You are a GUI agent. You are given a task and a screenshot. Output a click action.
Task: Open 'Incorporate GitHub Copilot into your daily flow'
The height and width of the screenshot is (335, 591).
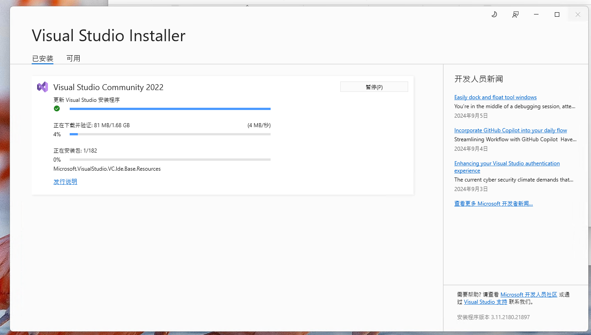click(510, 130)
